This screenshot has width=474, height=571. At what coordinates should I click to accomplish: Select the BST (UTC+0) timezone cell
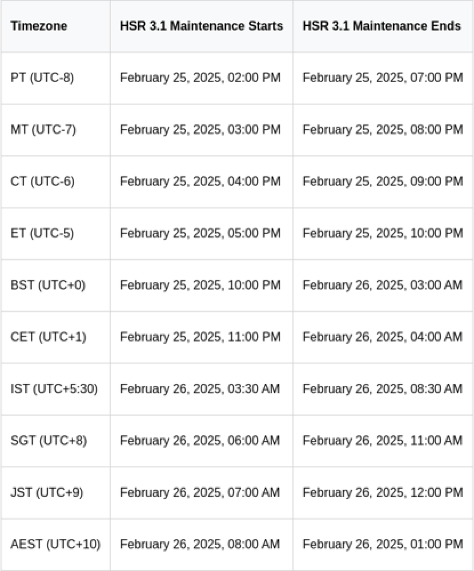point(48,285)
